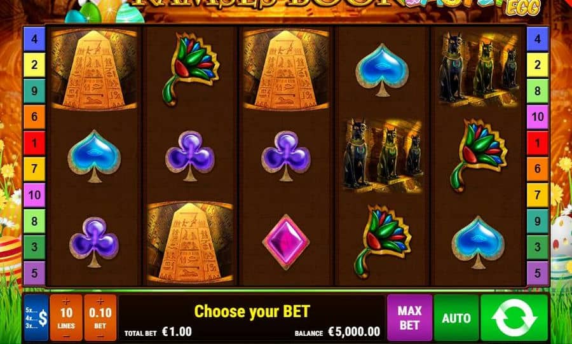Image resolution: width=572 pixels, height=344 pixels.
Task: Highlight payline 4 on the left side
Action: coord(34,39)
